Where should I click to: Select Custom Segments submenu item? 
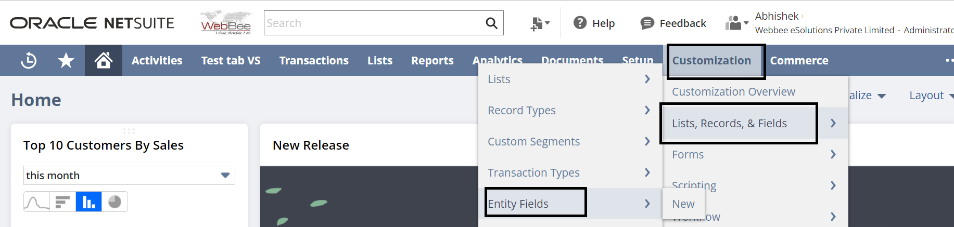[533, 141]
